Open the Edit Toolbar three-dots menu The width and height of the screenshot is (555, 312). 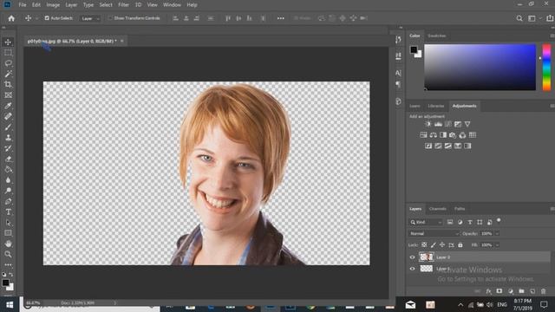[8, 264]
